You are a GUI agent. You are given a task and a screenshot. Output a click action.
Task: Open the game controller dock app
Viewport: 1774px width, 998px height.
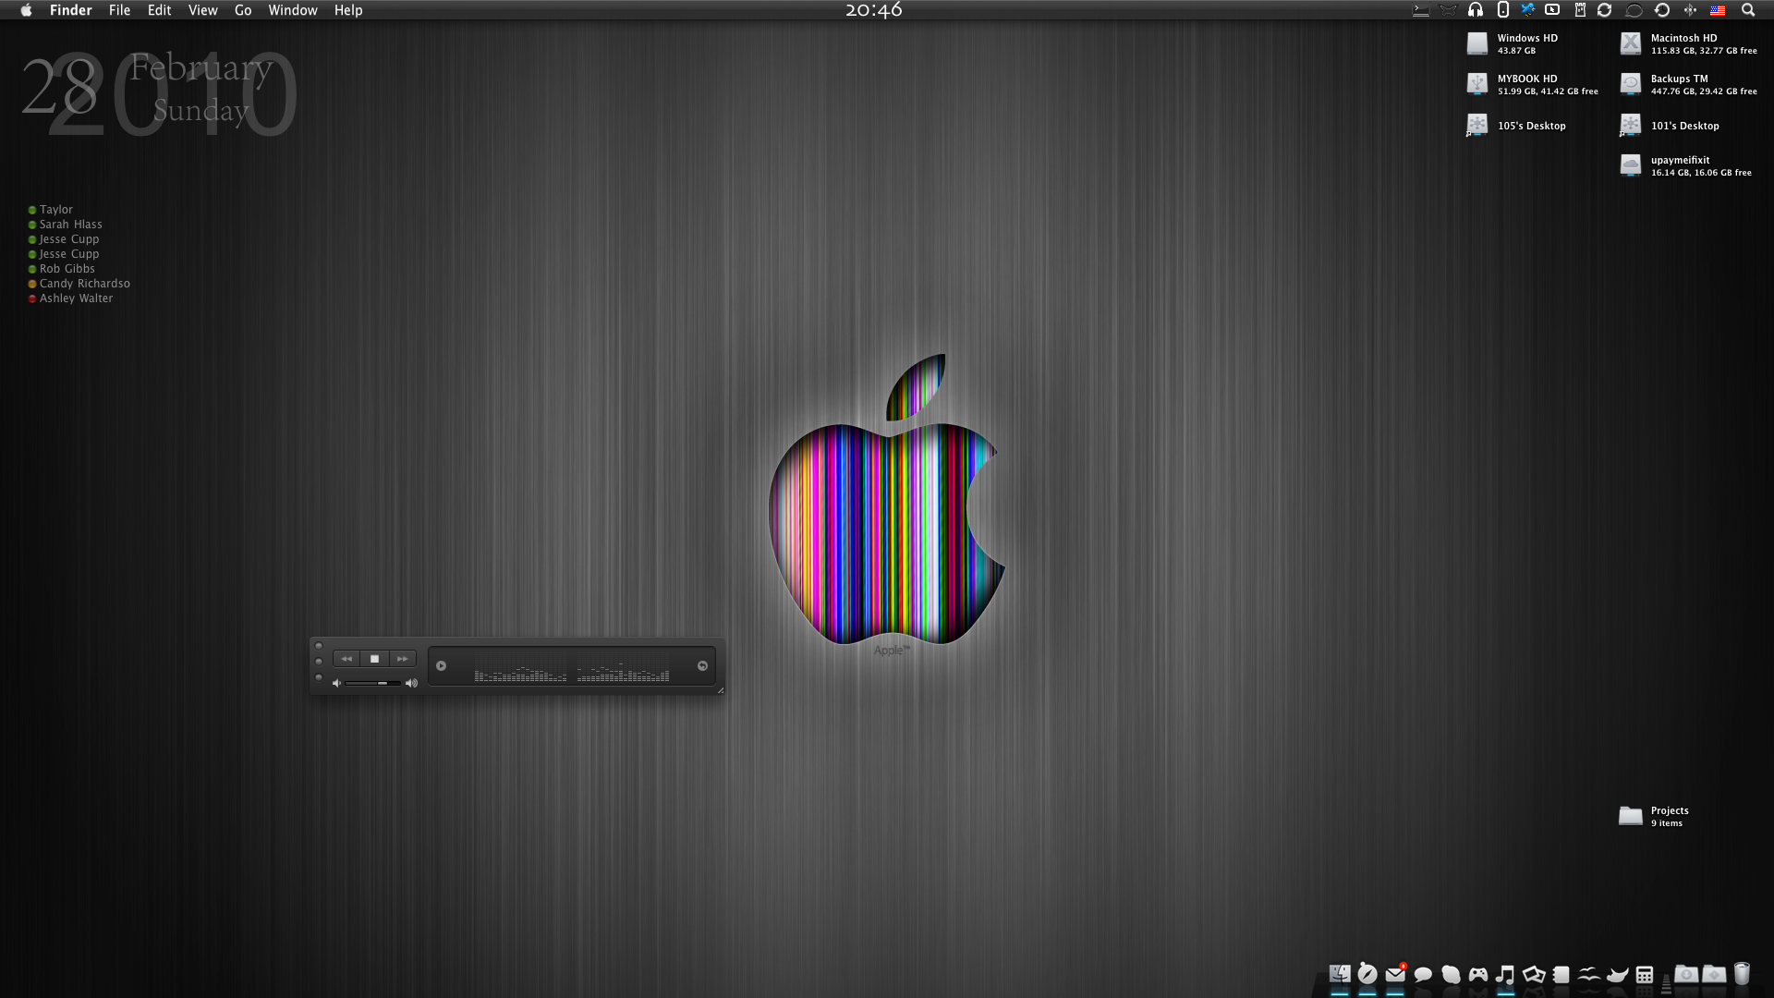[x=1478, y=974]
